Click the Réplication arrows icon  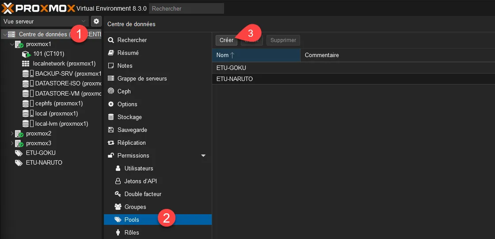click(x=111, y=143)
